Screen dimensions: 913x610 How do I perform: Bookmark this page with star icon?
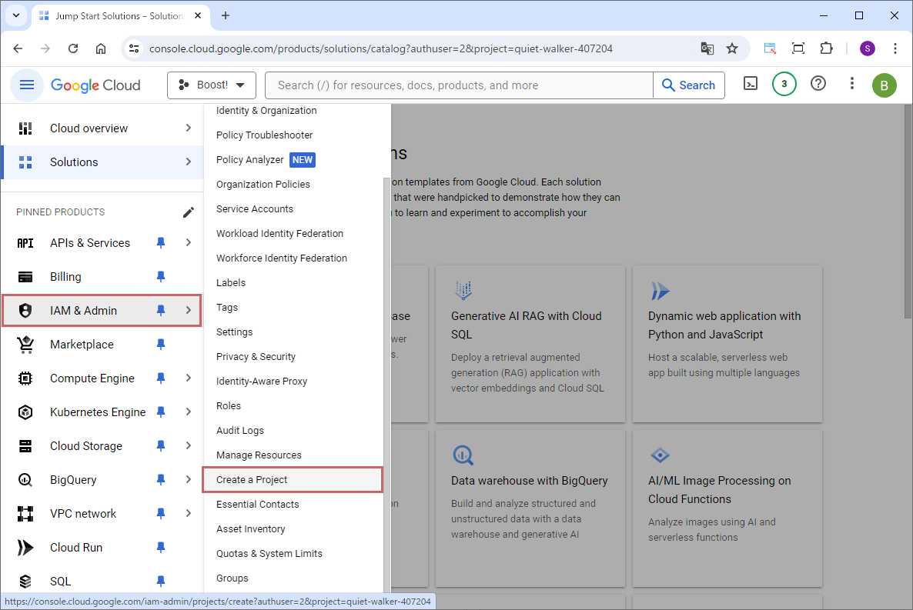(x=732, y=48)
